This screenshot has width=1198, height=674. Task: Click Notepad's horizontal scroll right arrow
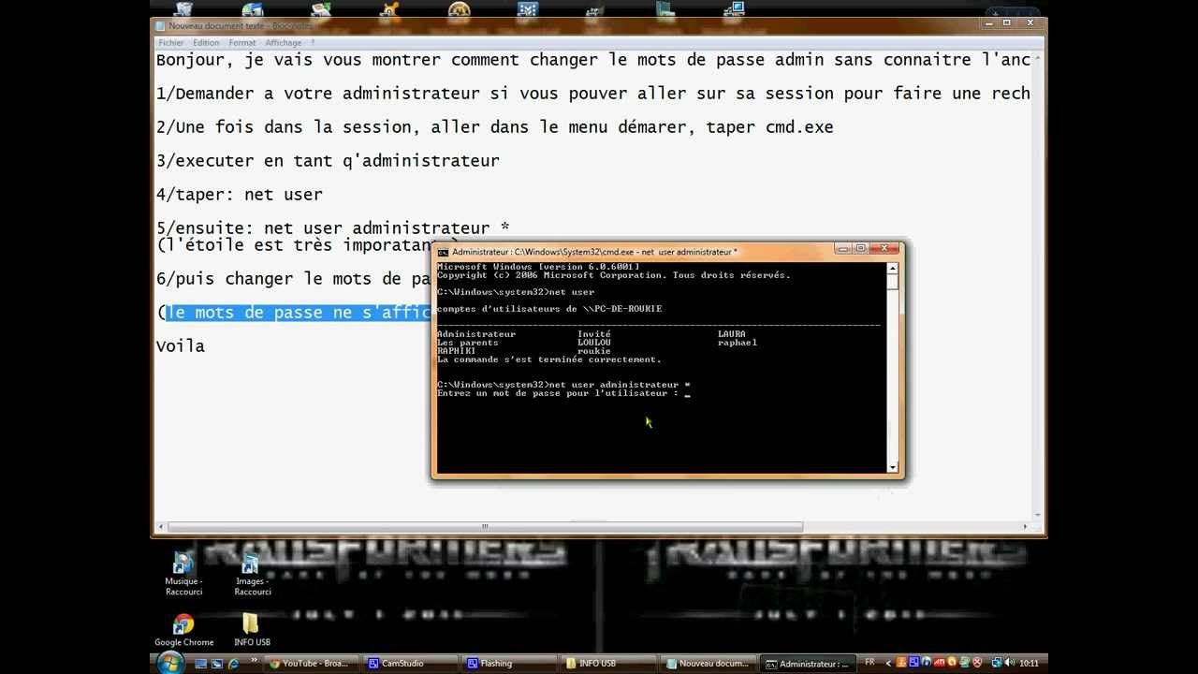click(1024, 527)
